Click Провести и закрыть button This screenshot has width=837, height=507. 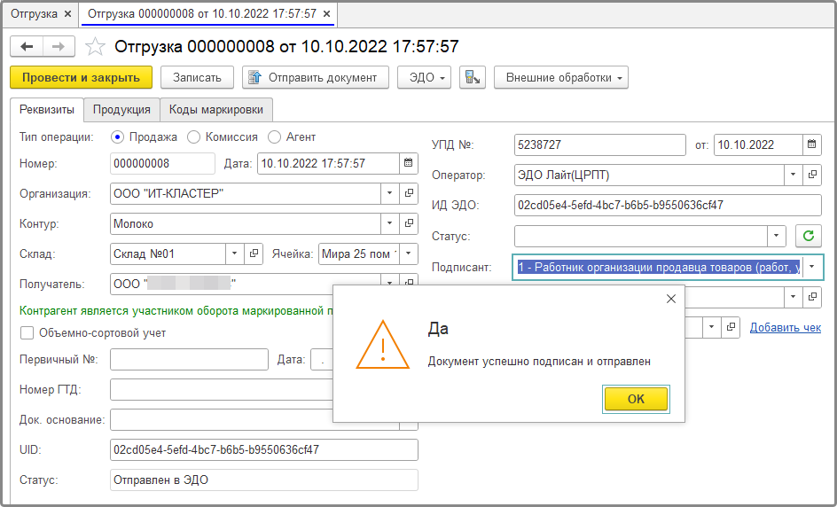click(82, 77)
